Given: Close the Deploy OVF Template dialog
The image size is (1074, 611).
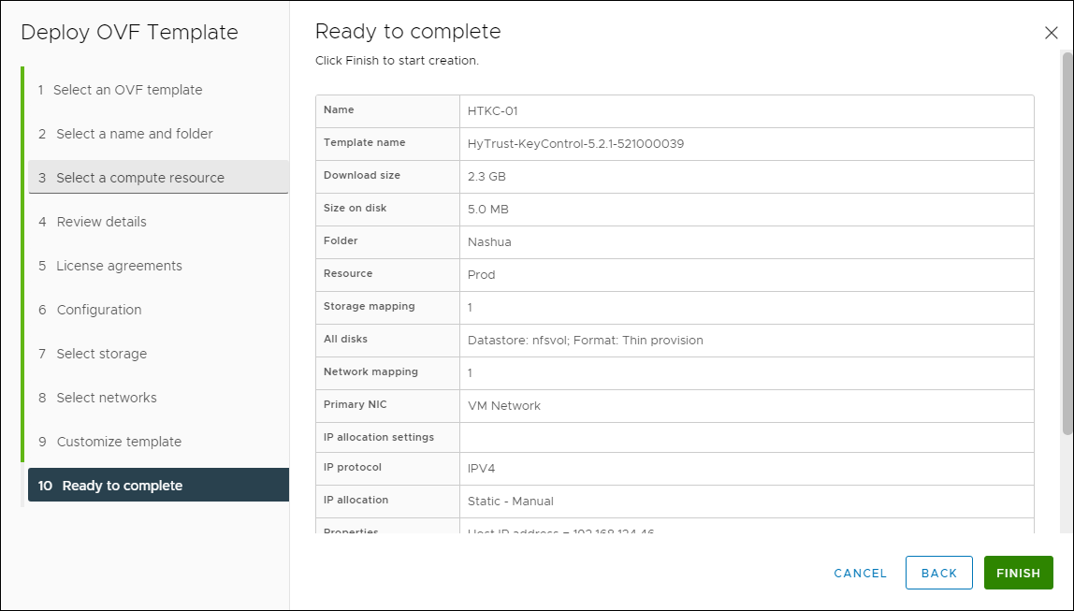Looking at the screenshot, I should (1051, 33).
